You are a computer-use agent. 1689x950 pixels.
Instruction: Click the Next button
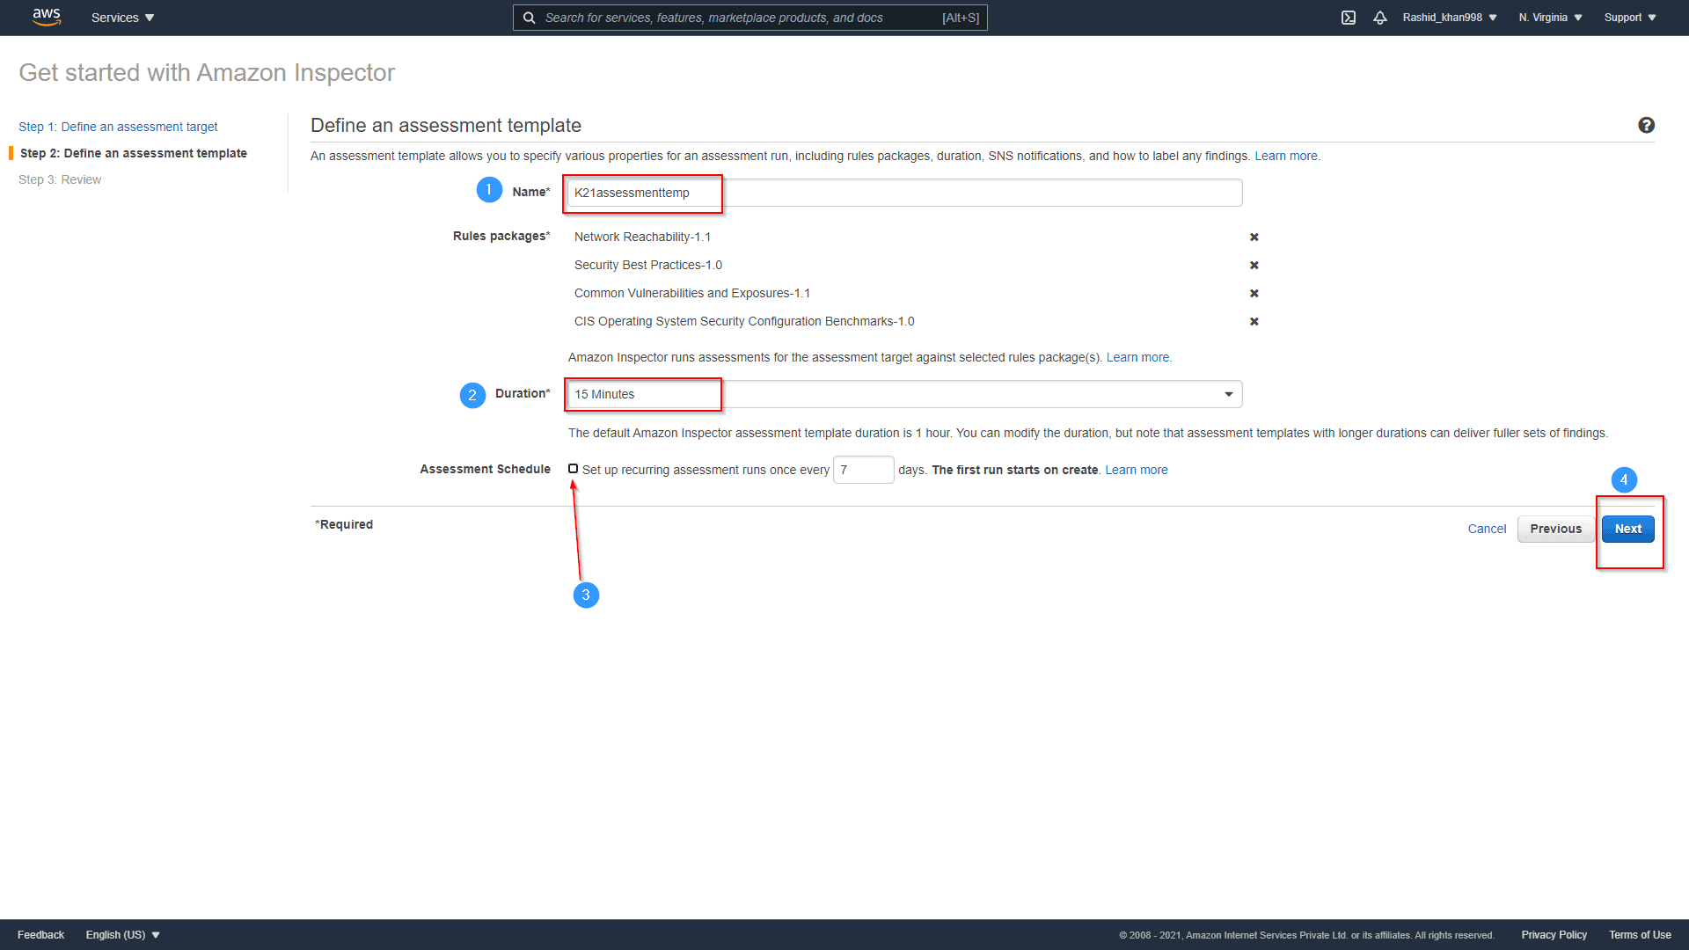(1627, 529)
